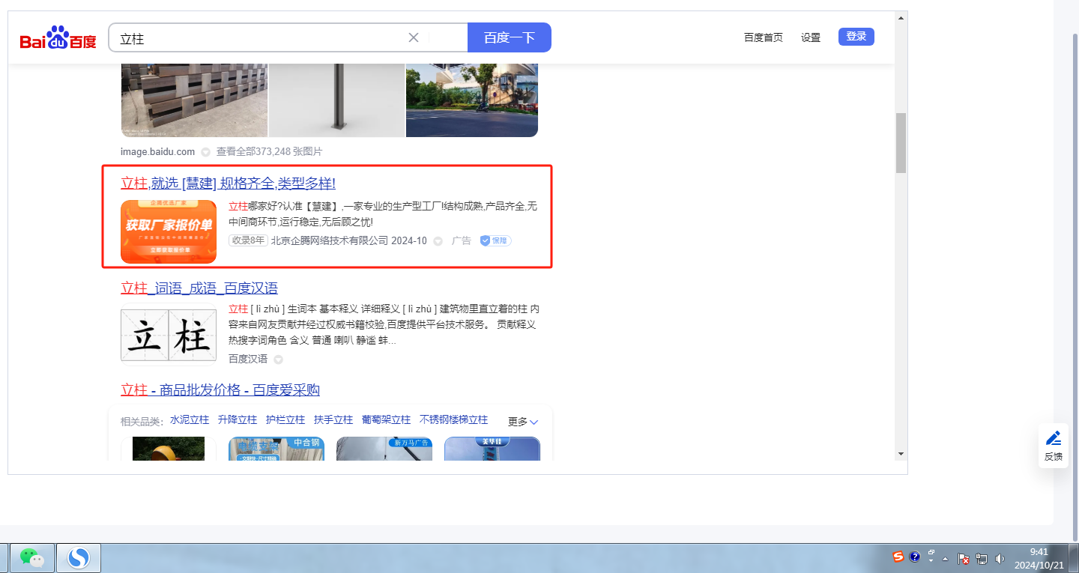
Task: Click the 广告 label in the ad result
Action: point(462,240)
